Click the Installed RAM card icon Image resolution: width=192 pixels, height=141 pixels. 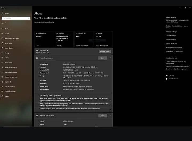tap(37, 34)
